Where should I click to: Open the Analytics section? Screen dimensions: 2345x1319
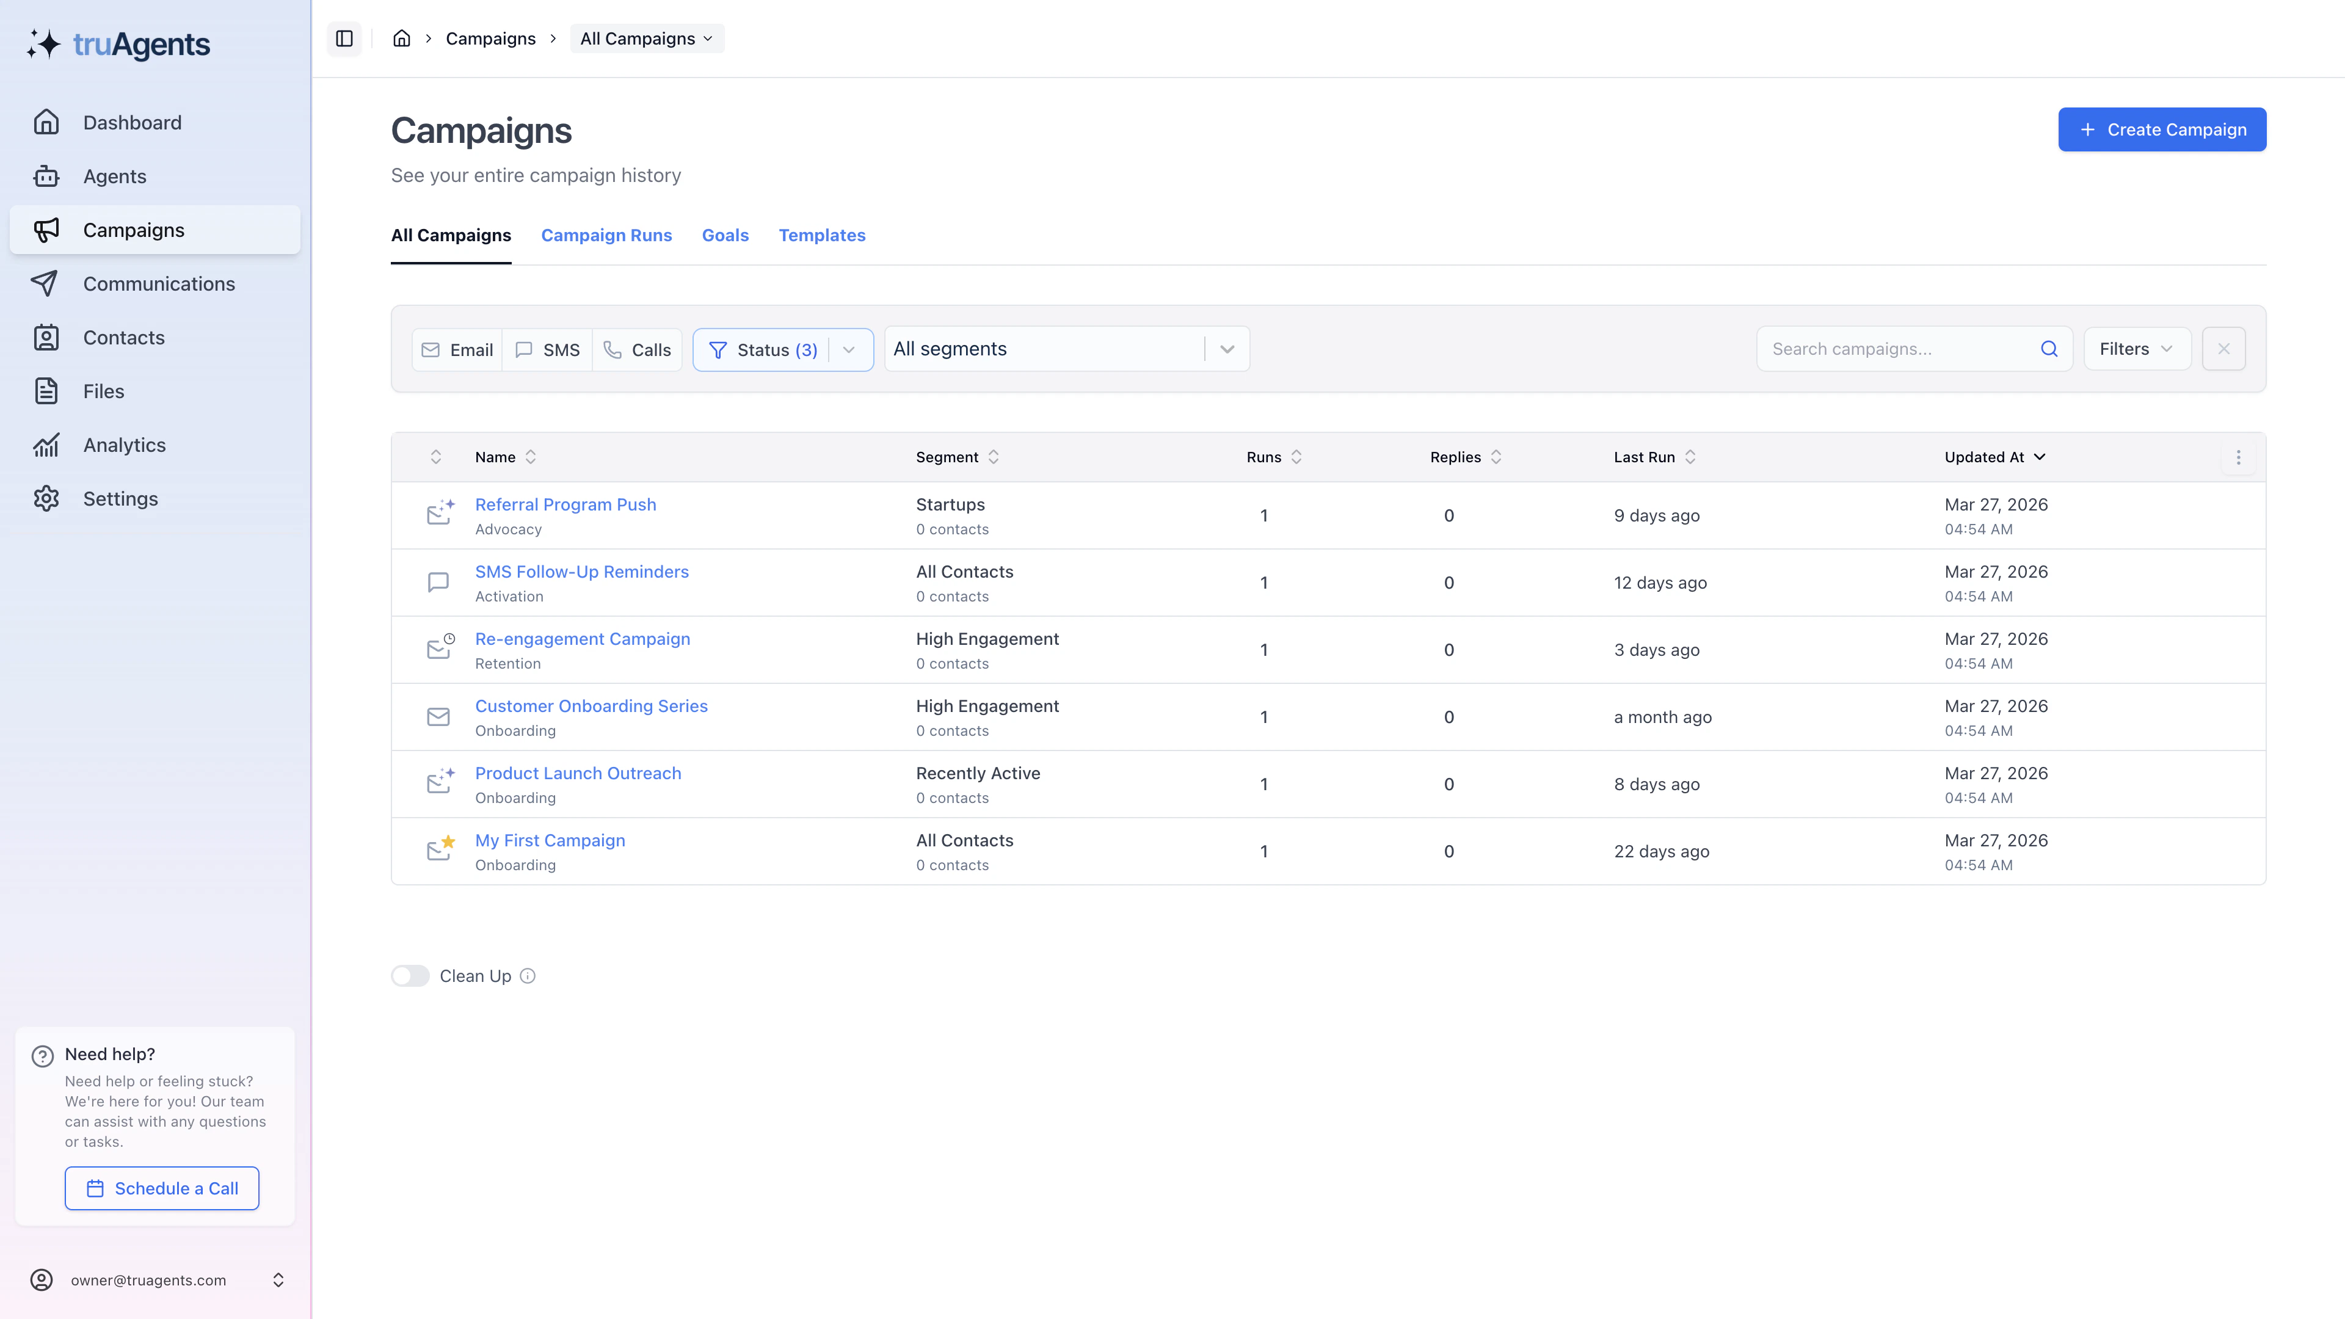pos(124,444)
